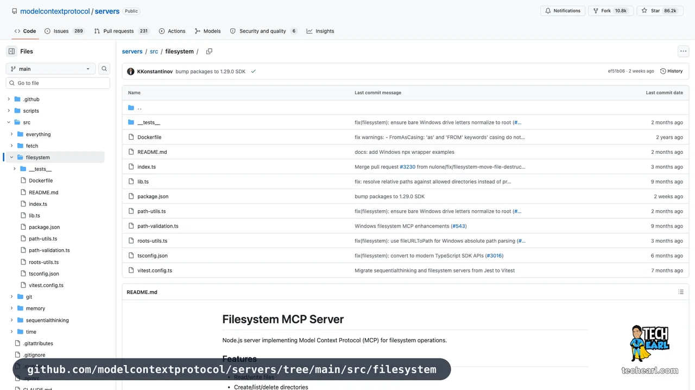Click KKonstantinov avatar image
Image resolution: width=695 pixels, height=390 pixels.
click(131, 71)
